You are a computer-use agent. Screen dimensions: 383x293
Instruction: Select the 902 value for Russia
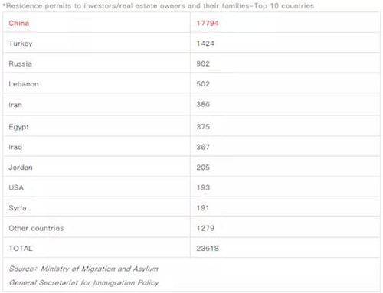tap(203, 63)
